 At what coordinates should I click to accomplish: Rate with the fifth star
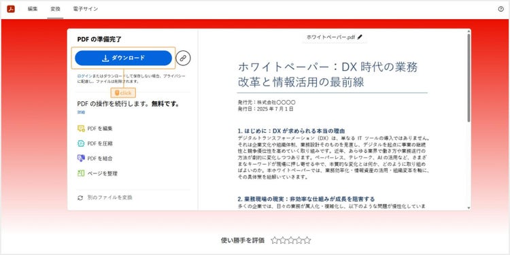coord(307,240)
